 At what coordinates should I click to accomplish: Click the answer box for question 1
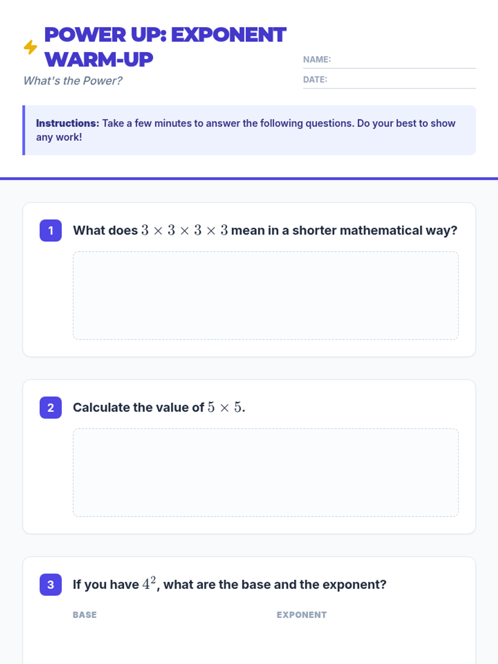pyautogui.click(x=266, y=295)
